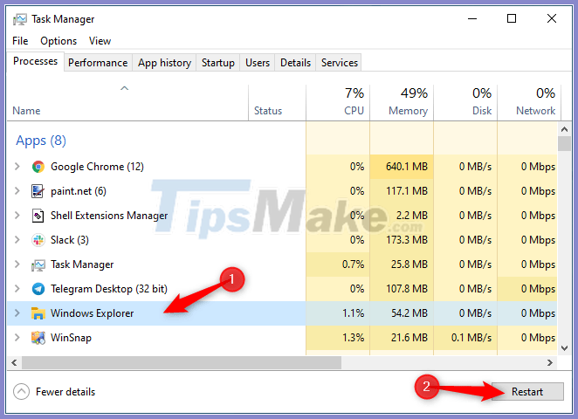Screen dimensions: 578x419
Task: Open the View menu
Action: point(100,41)
